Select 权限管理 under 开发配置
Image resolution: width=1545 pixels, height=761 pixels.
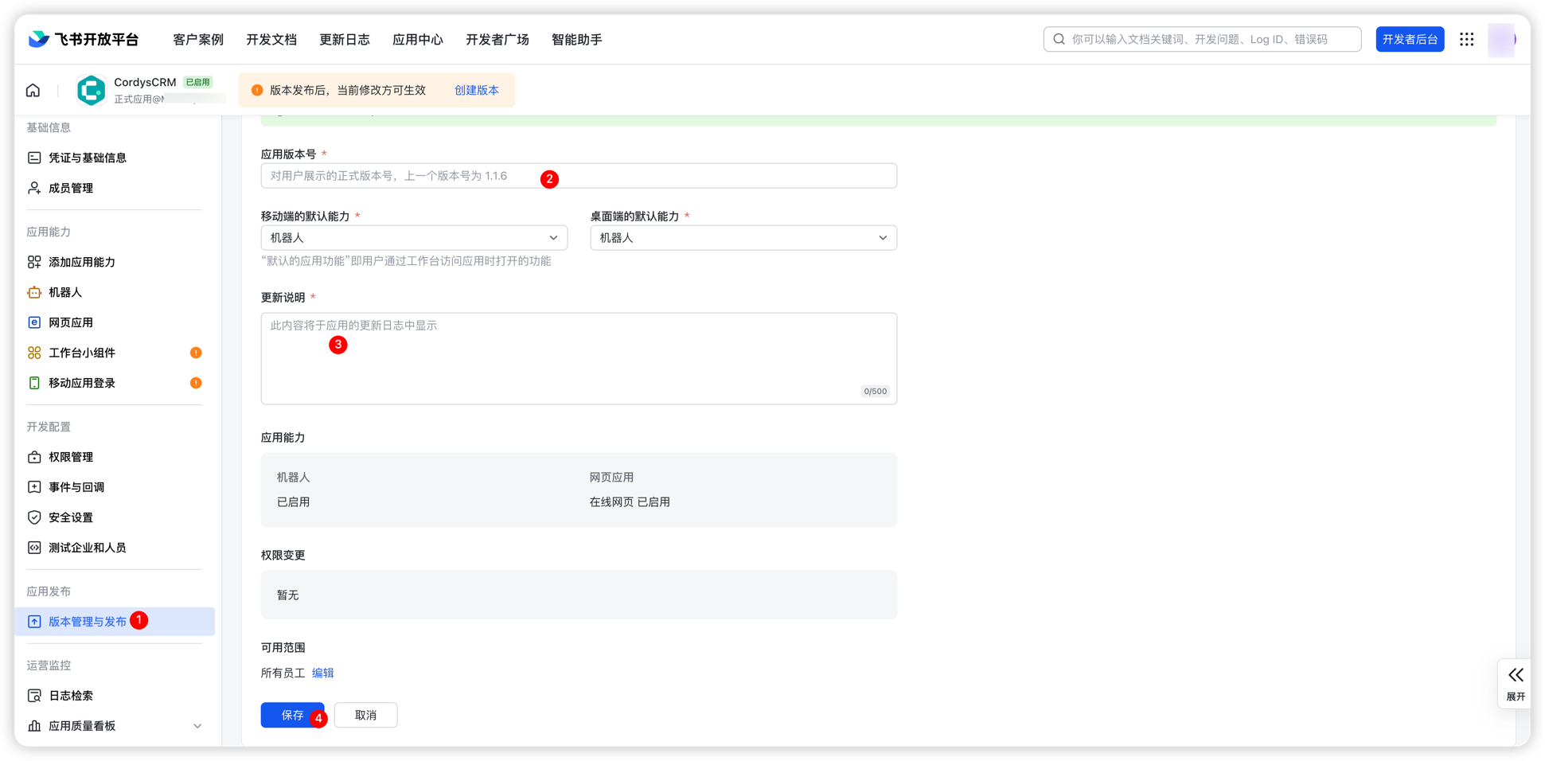tap(71, 456)
